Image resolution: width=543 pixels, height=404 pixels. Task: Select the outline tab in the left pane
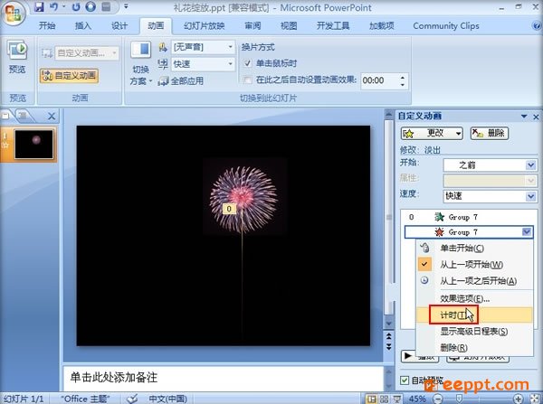point(24,117)
